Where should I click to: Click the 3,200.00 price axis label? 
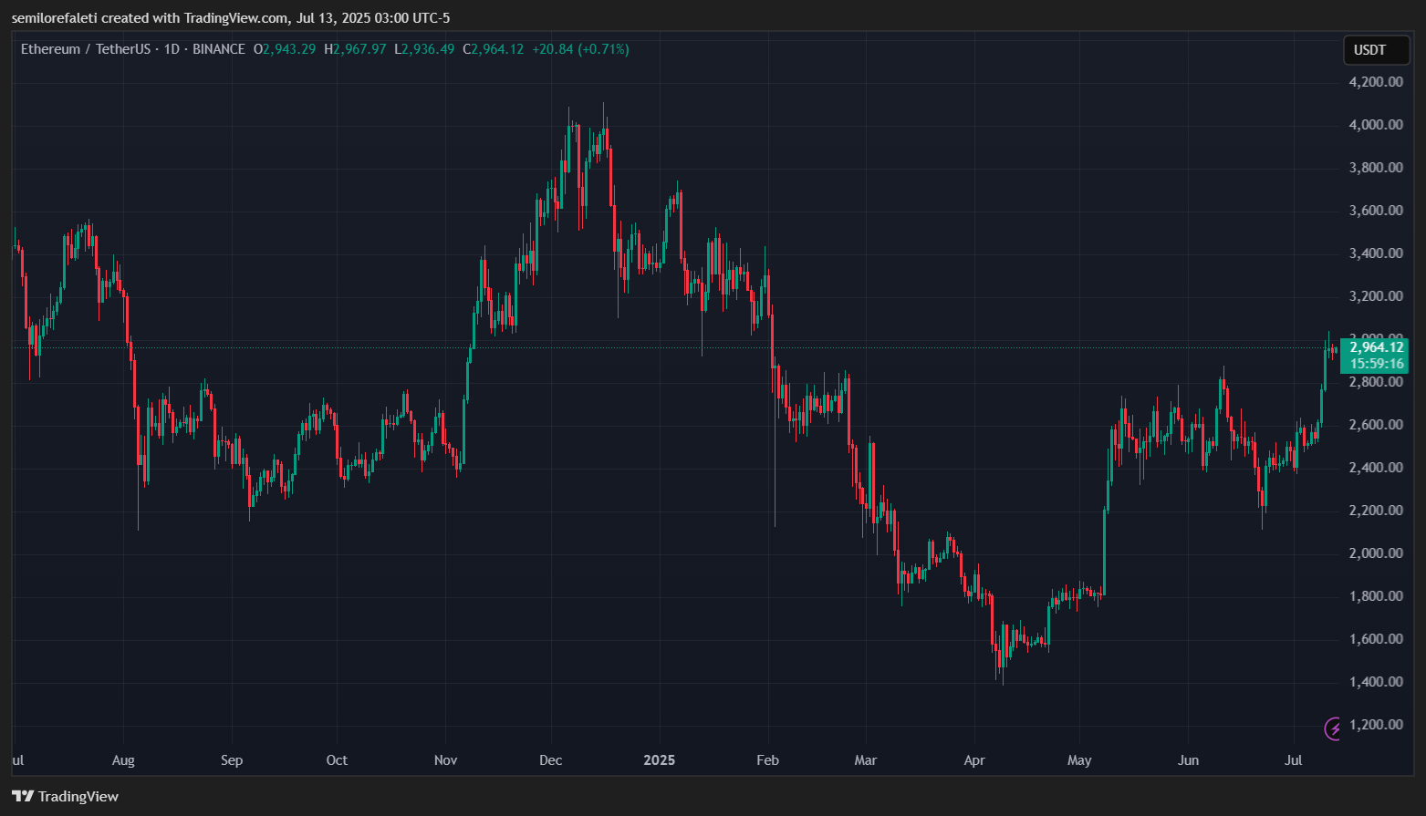click(x=1376, y=296)
